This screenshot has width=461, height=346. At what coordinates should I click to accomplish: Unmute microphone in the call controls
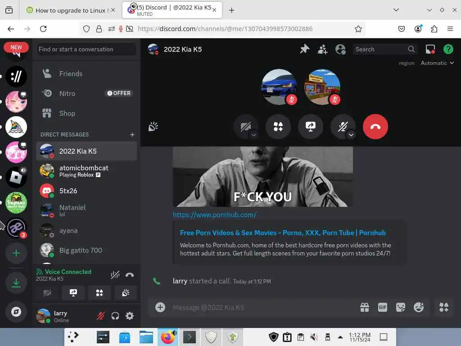click(x=343, y=127)
